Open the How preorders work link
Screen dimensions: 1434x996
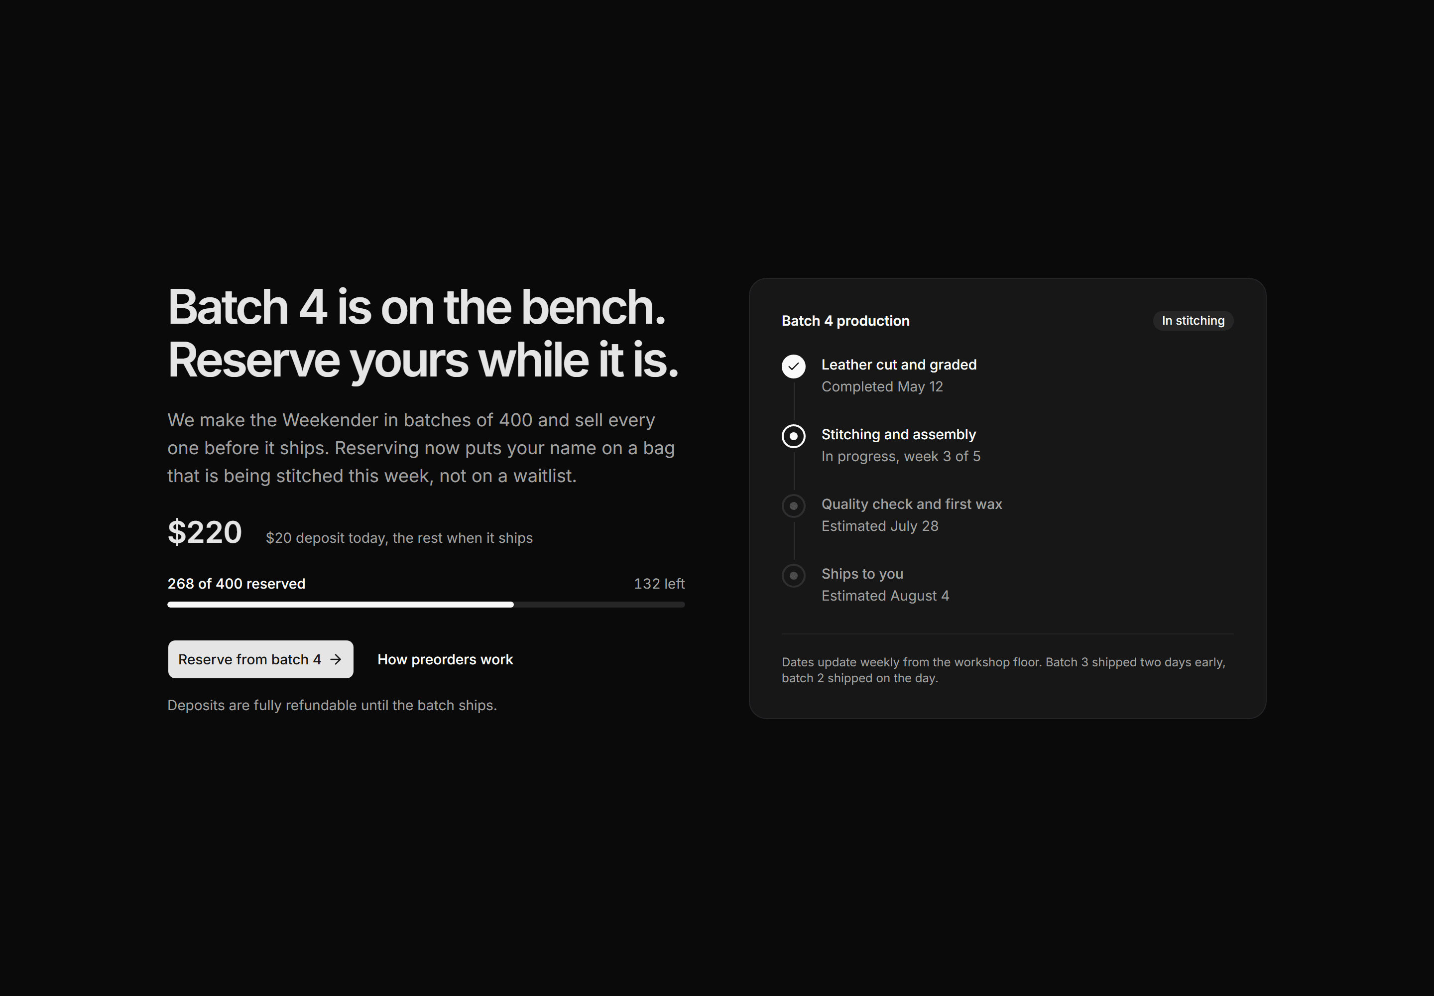(x=445, y=659)
